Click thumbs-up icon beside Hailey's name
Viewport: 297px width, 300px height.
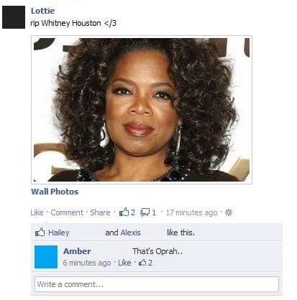tap(40, 232)
